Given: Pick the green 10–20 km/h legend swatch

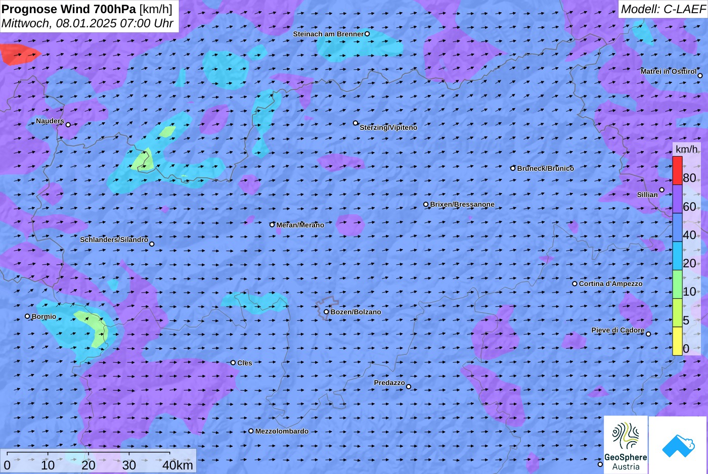Looking at the screenshot, I should [x=677, y=285].
